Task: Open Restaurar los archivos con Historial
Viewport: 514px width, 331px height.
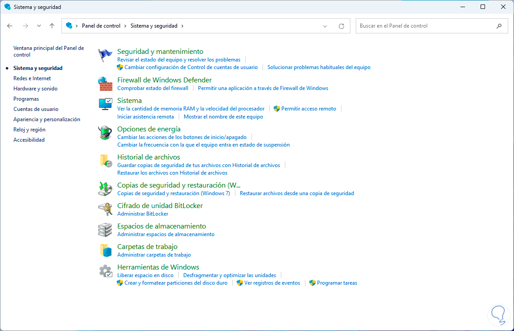Action: tap(172, 173)
